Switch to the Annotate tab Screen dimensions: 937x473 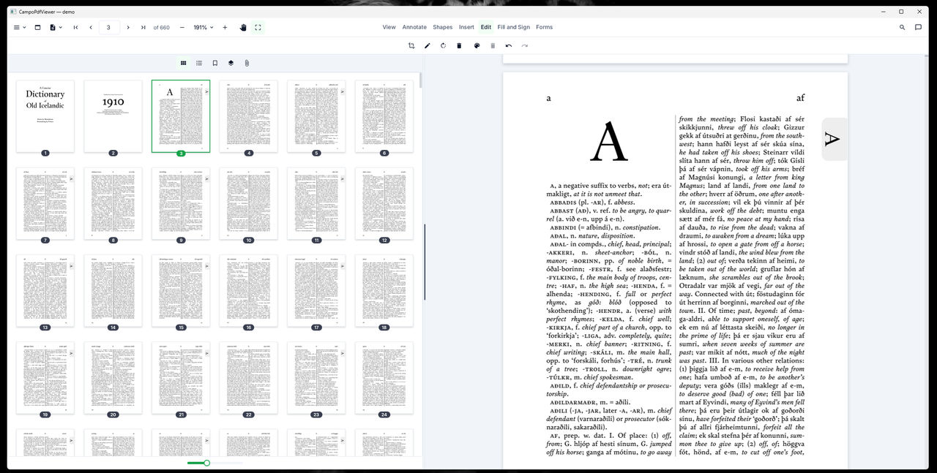414,27
